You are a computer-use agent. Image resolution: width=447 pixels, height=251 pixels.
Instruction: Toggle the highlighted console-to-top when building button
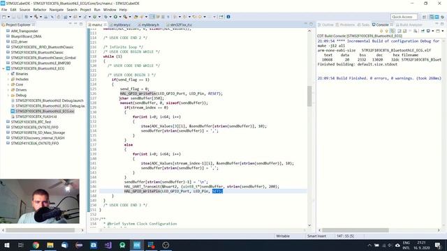[x=393, y=31]
